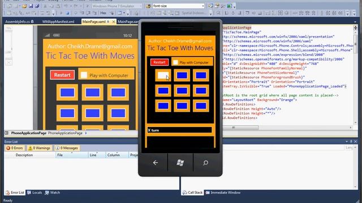Expand the toolbar overflow after the Start Page icon
Screen dimensions: 362x203
(x=234, y=7)
